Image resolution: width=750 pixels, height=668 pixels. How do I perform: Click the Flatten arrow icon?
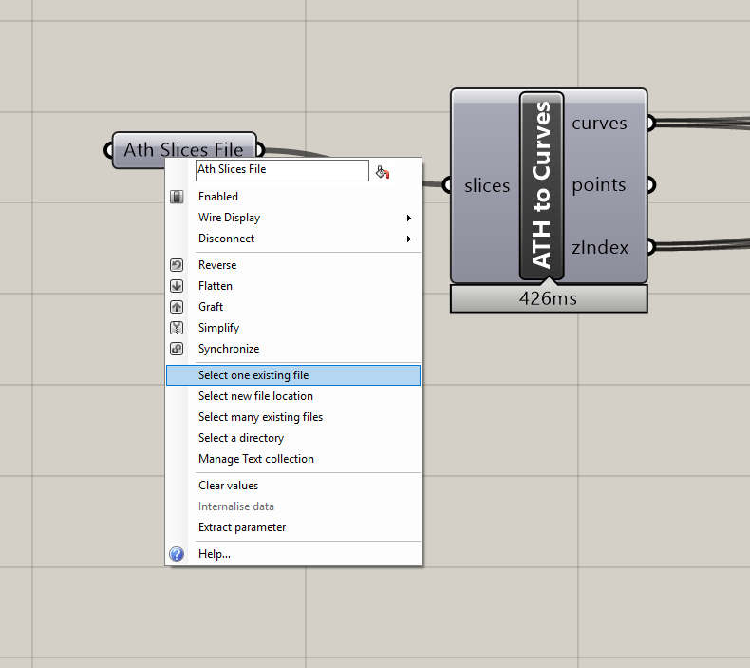[177, 286]
